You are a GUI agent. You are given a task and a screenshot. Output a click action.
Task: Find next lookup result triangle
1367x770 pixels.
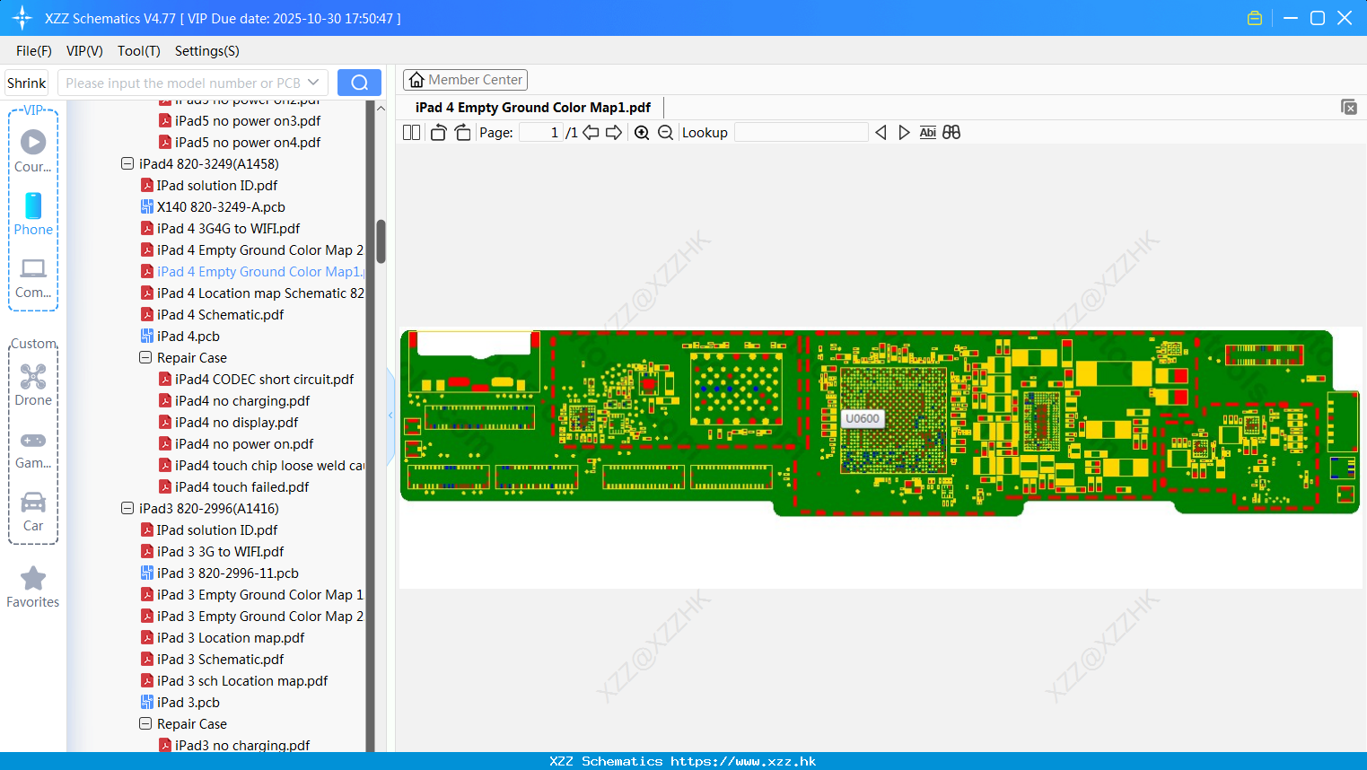(904, 133)
